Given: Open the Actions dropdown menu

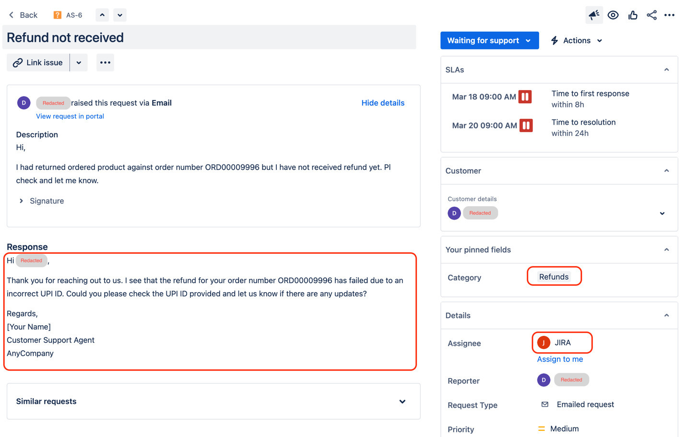Looking at the screenshot, I should pyautogui.click(x=576, y=40).
